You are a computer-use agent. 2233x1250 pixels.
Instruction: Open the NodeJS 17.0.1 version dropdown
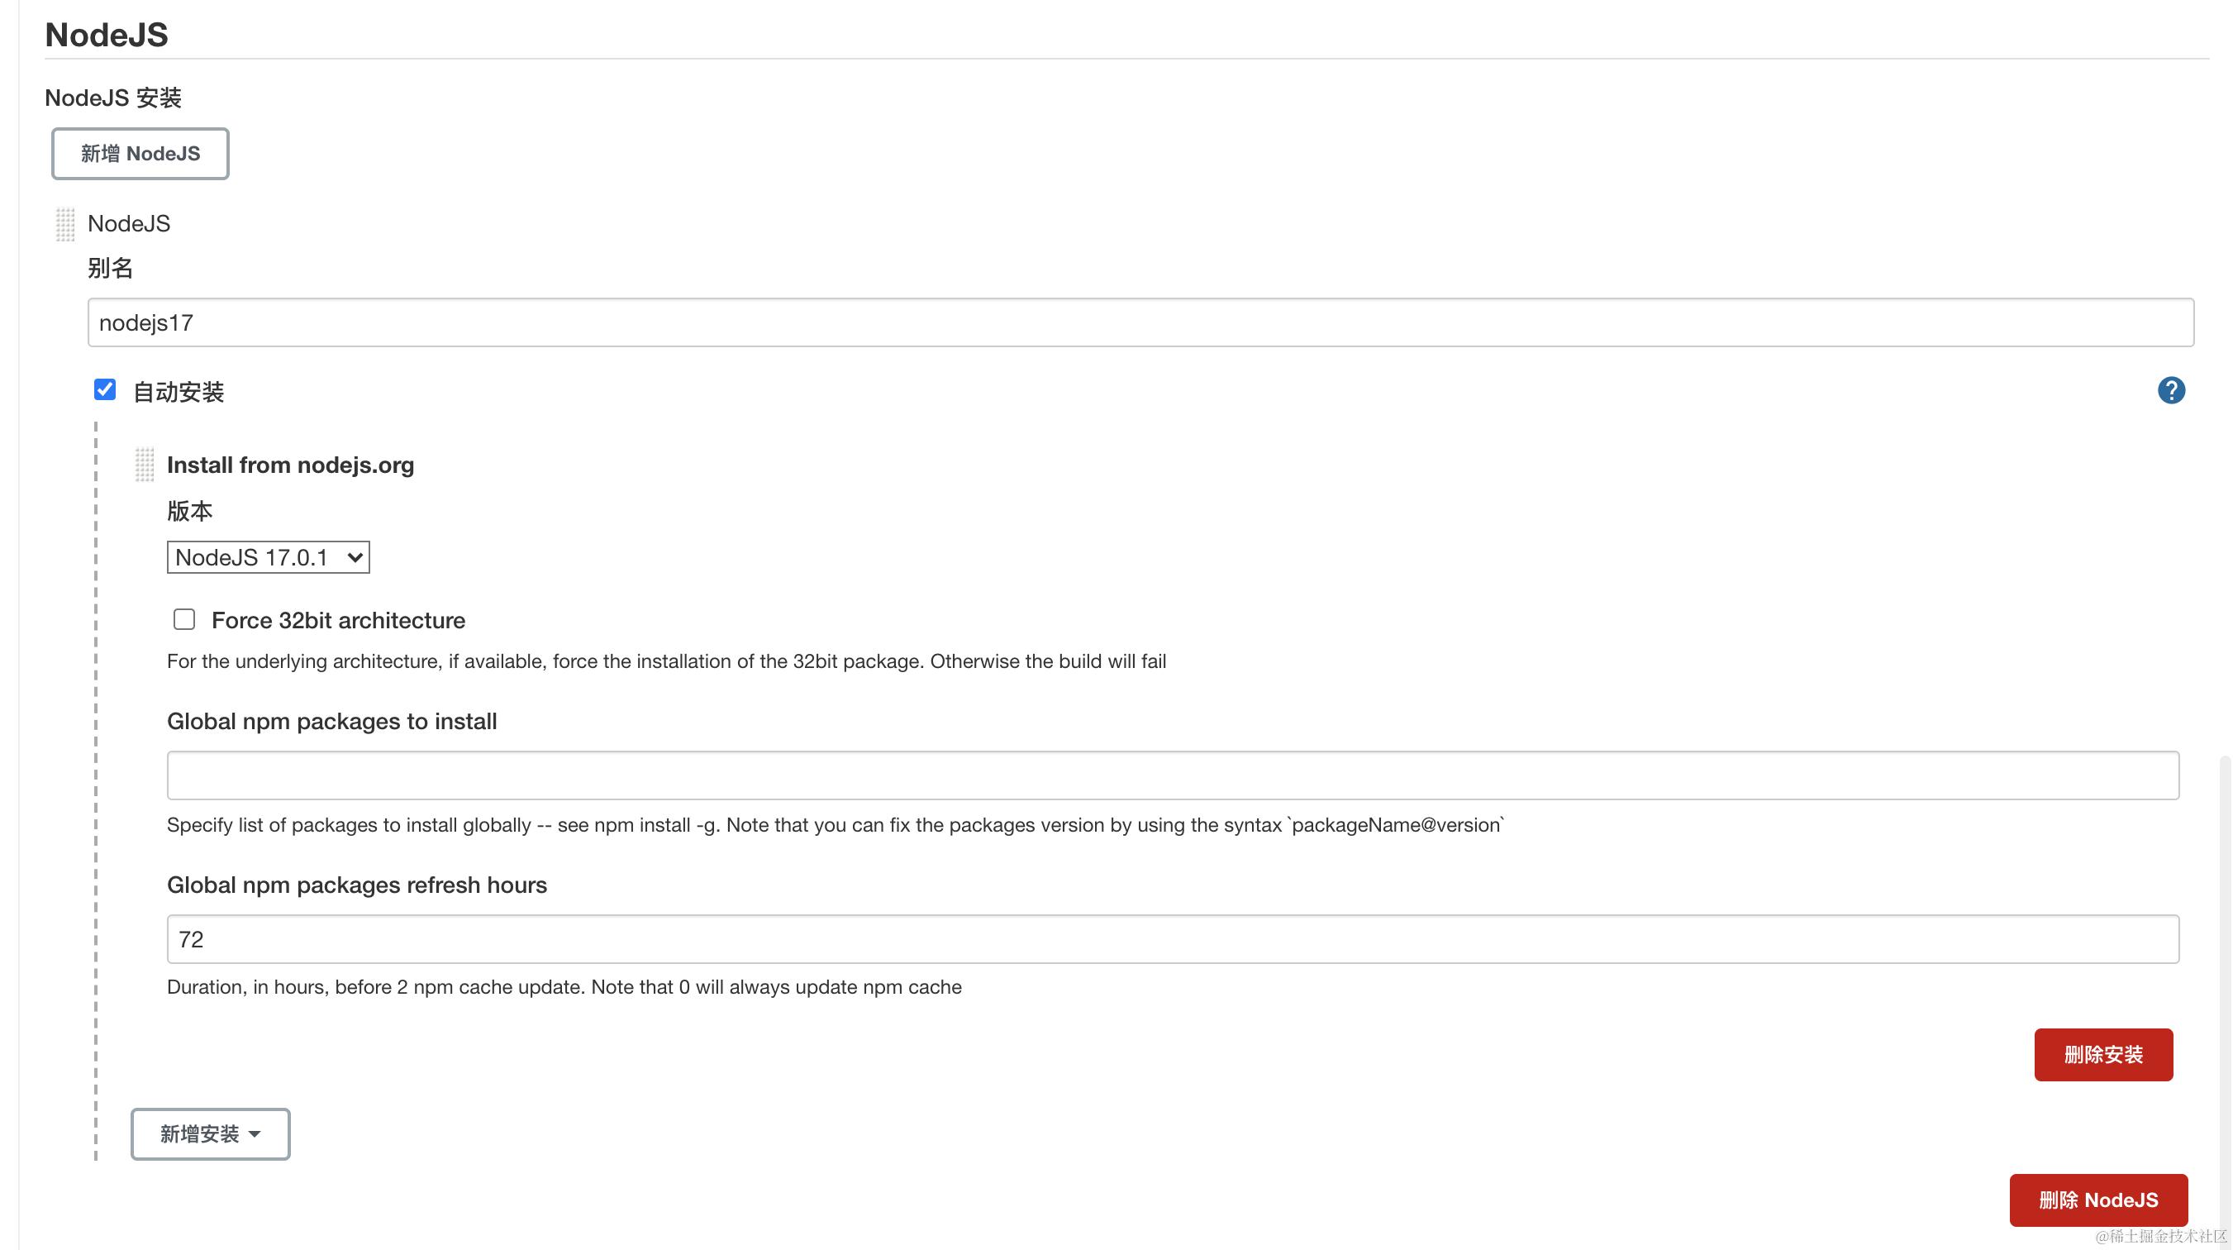coord(268,557)
